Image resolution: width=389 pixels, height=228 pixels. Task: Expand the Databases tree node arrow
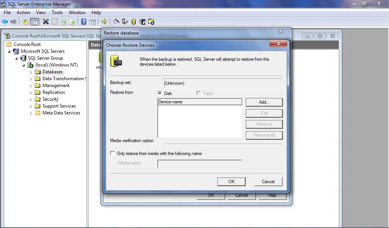(x=31, y=72)
